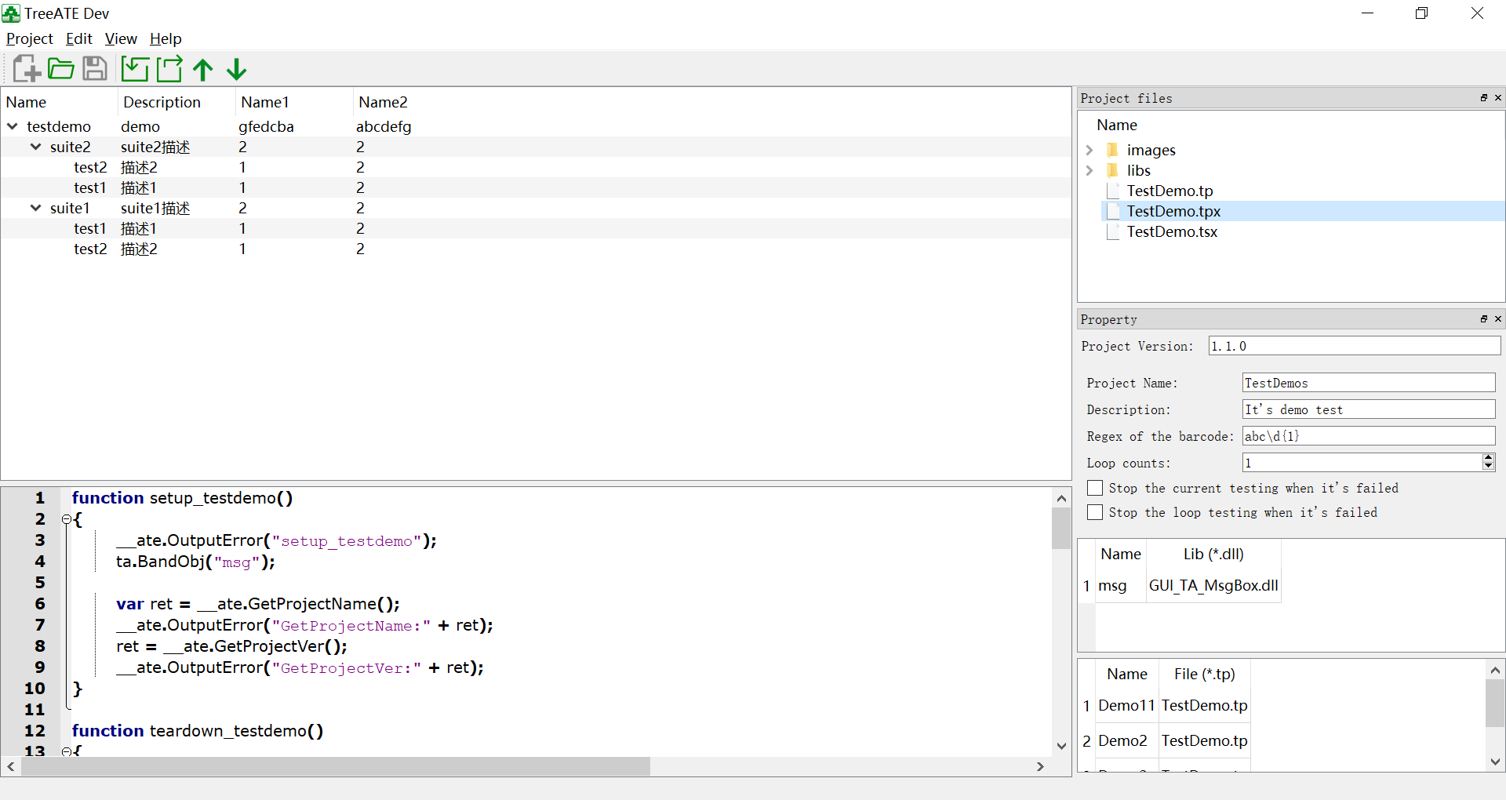The image size is (1506, 800).
Task: Edit the Regex of the barcode field
Action: [x=1369, y=436]
